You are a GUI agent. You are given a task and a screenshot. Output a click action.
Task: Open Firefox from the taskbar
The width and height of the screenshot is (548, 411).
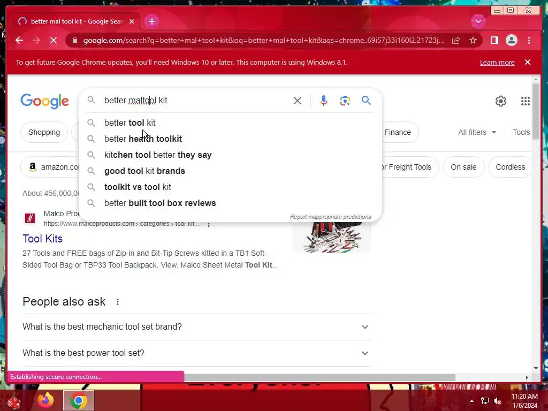[x=45, y=400]
